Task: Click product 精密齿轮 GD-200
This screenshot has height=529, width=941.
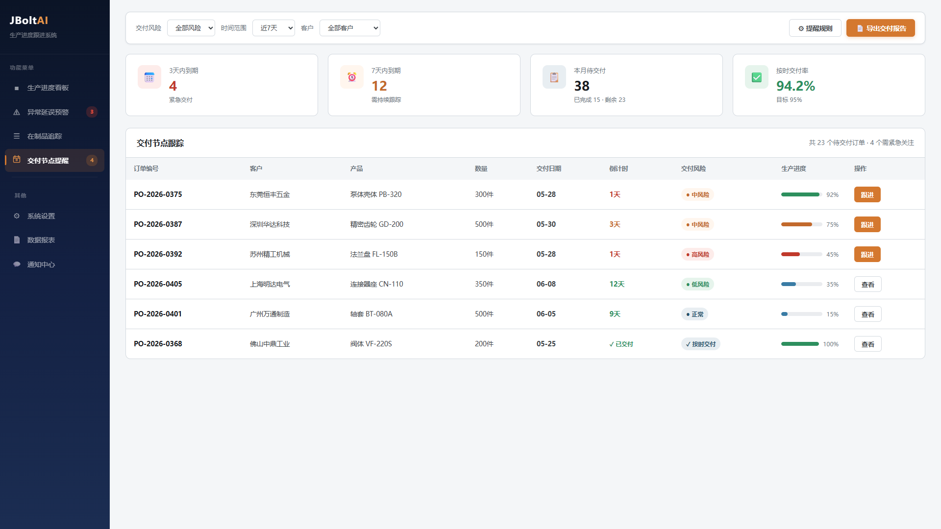Action: pos(376,224)
